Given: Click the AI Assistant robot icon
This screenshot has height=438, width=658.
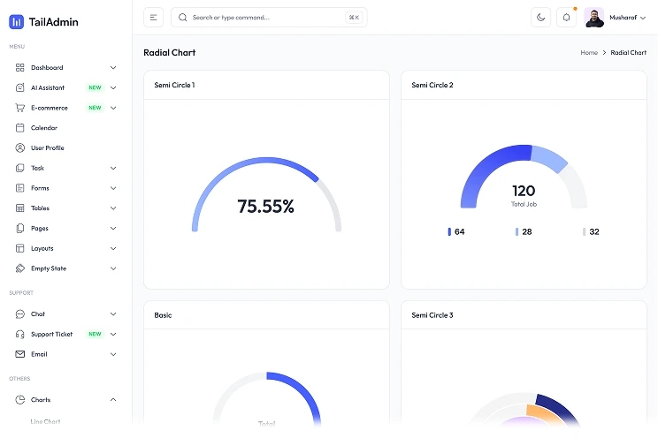Looking at the screenshot, I should pos(19,87).
